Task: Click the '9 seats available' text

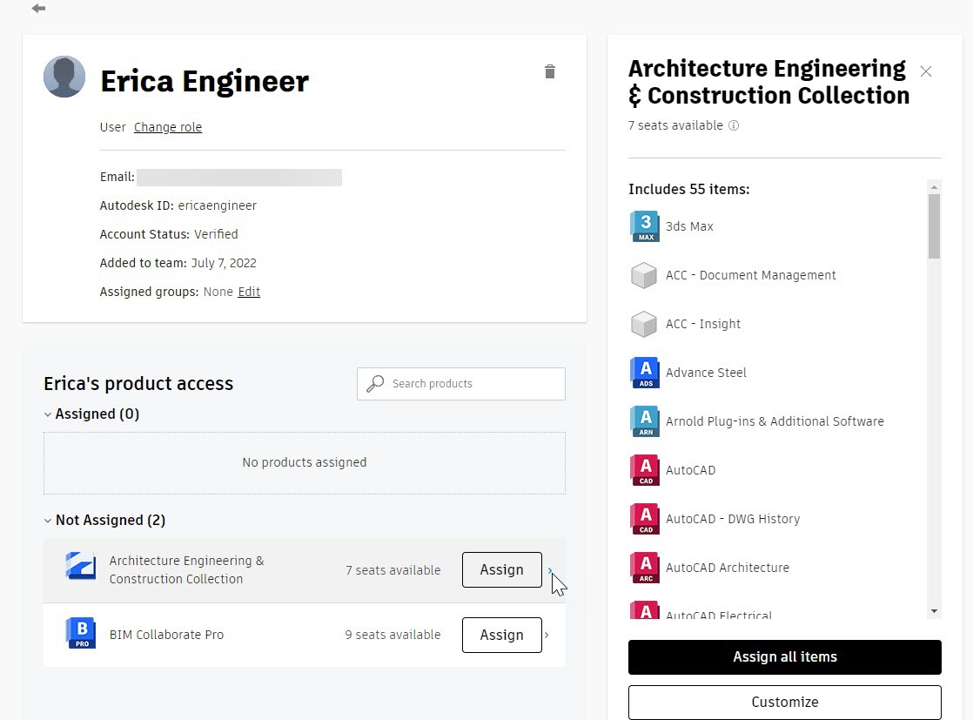Action: [393, 635]
